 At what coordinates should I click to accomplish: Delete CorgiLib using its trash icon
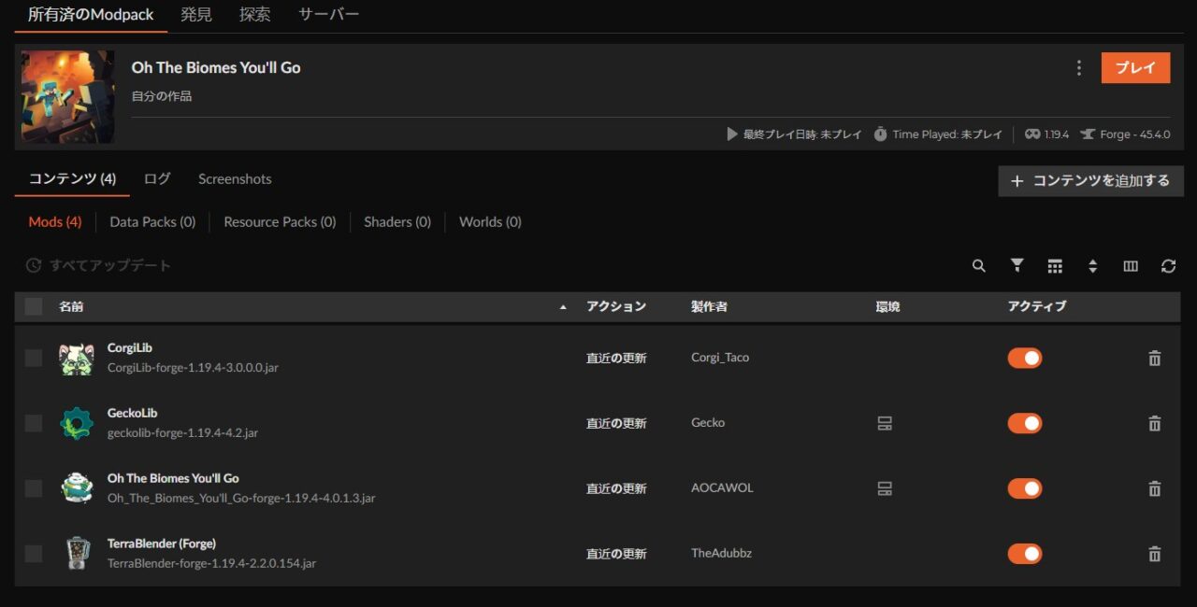click(x=1154, y=359)
